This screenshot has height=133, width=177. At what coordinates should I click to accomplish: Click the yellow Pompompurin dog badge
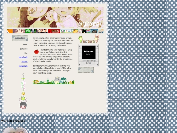pyautogui.click(x=75, y=31)
